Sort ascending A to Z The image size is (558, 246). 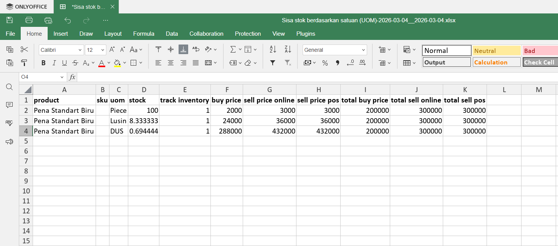pos(273,50)
